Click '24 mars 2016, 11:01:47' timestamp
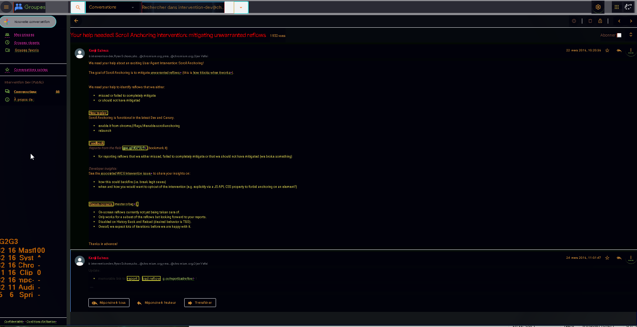This screenshot has width=637, height=327. point(583,258)
